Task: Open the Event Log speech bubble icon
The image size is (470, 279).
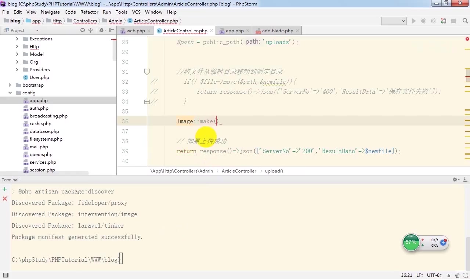Action: click(x=465, y=275)
